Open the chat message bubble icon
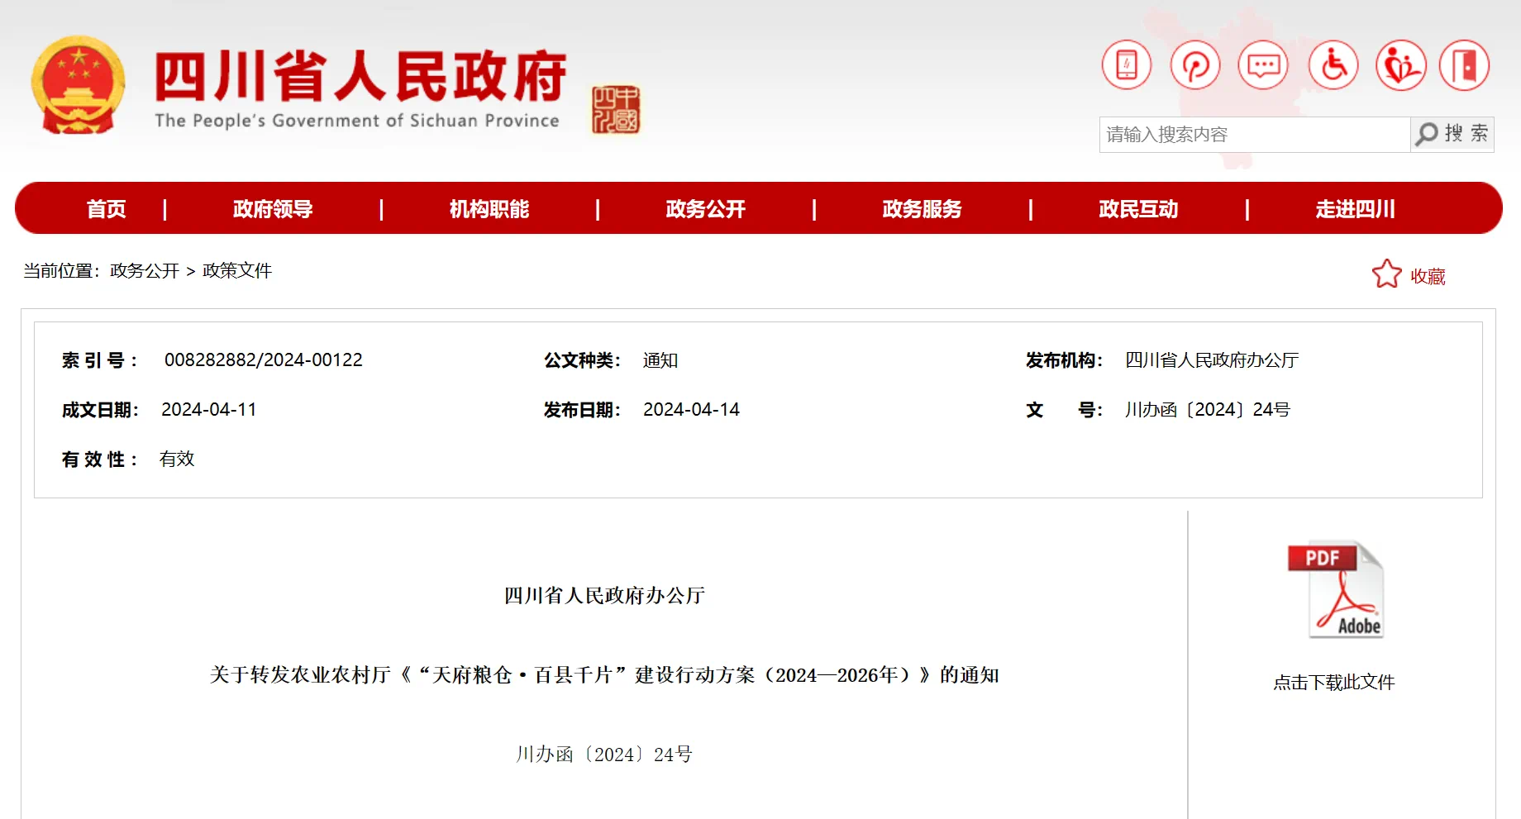 pyautogui.click(x=1263, y=64)
